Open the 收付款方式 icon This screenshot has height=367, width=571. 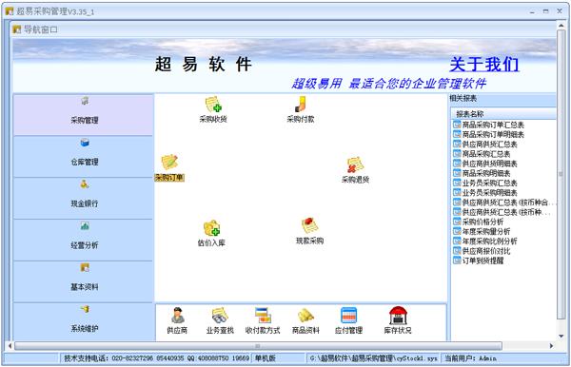(x=263, y=320)
